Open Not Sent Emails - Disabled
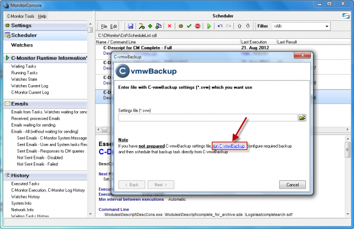This screenshot has width=354, height=229. [40, 158]
